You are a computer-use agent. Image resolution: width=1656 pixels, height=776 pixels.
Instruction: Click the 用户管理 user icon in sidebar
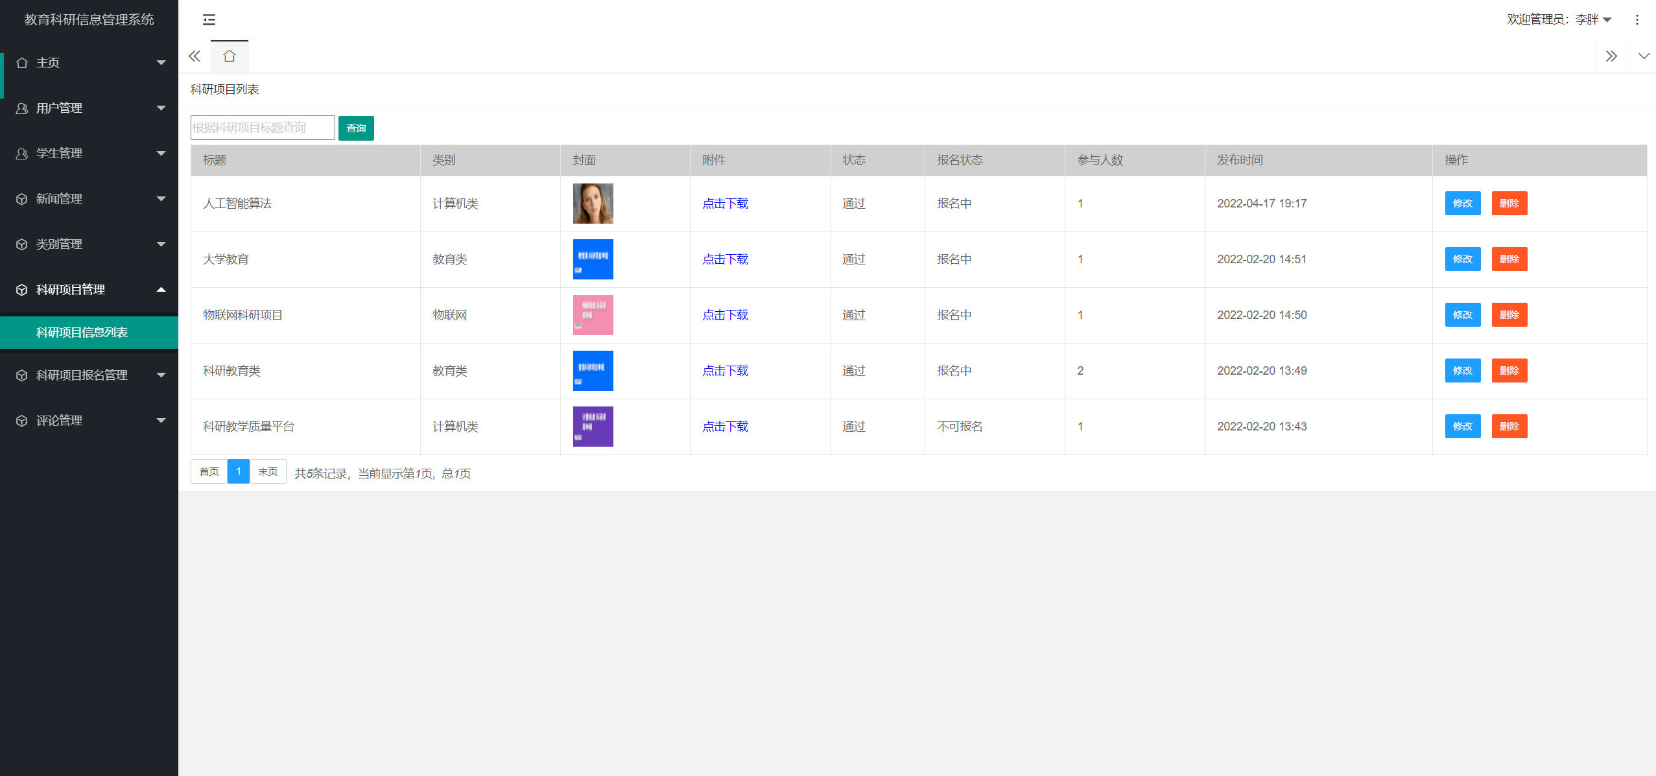(22, 108)
